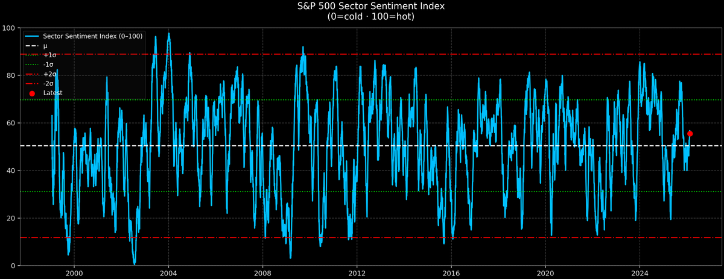724x279 pixels.
Task: Click the '+1σ' legend entry
Action: pos(40,55)
